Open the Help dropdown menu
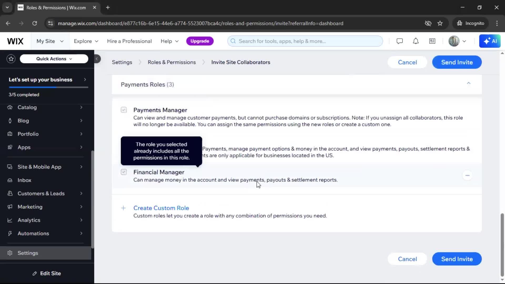The height and width of the screenshot is (284, 505). coord(170,41)
